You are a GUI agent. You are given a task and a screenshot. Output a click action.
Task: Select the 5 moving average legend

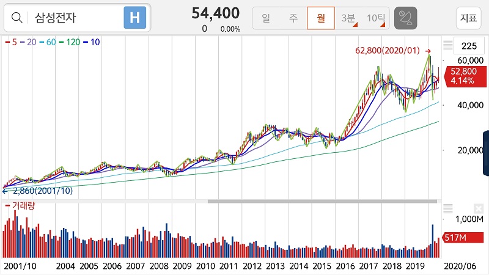point(11,42)
